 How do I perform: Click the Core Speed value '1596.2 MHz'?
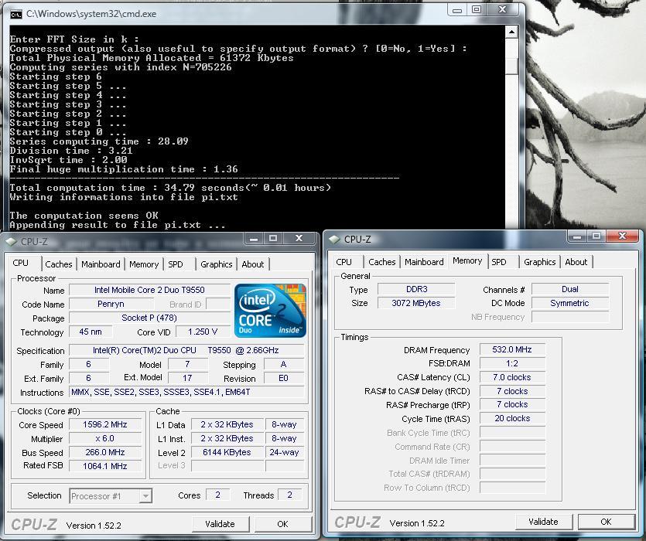(105, 424)
